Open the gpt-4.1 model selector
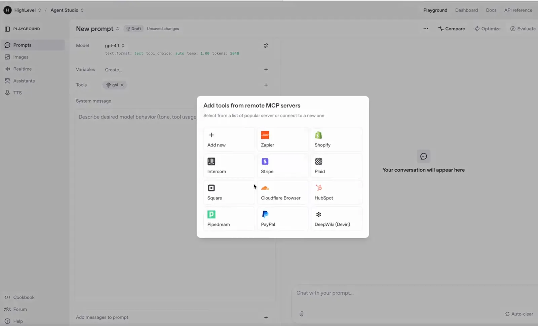The width and height of the screenshot is (538, 326). [115, 46]
